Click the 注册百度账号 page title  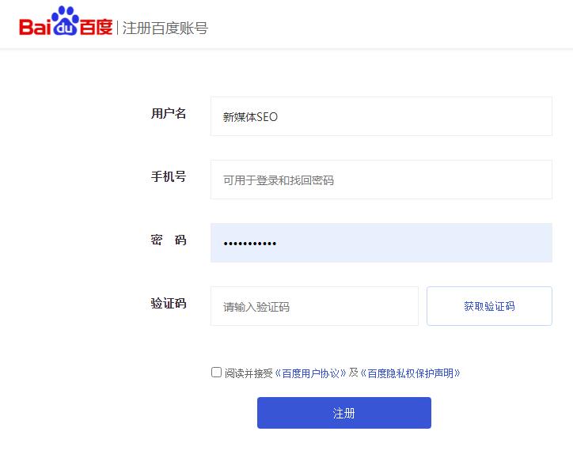coord(165,28)
